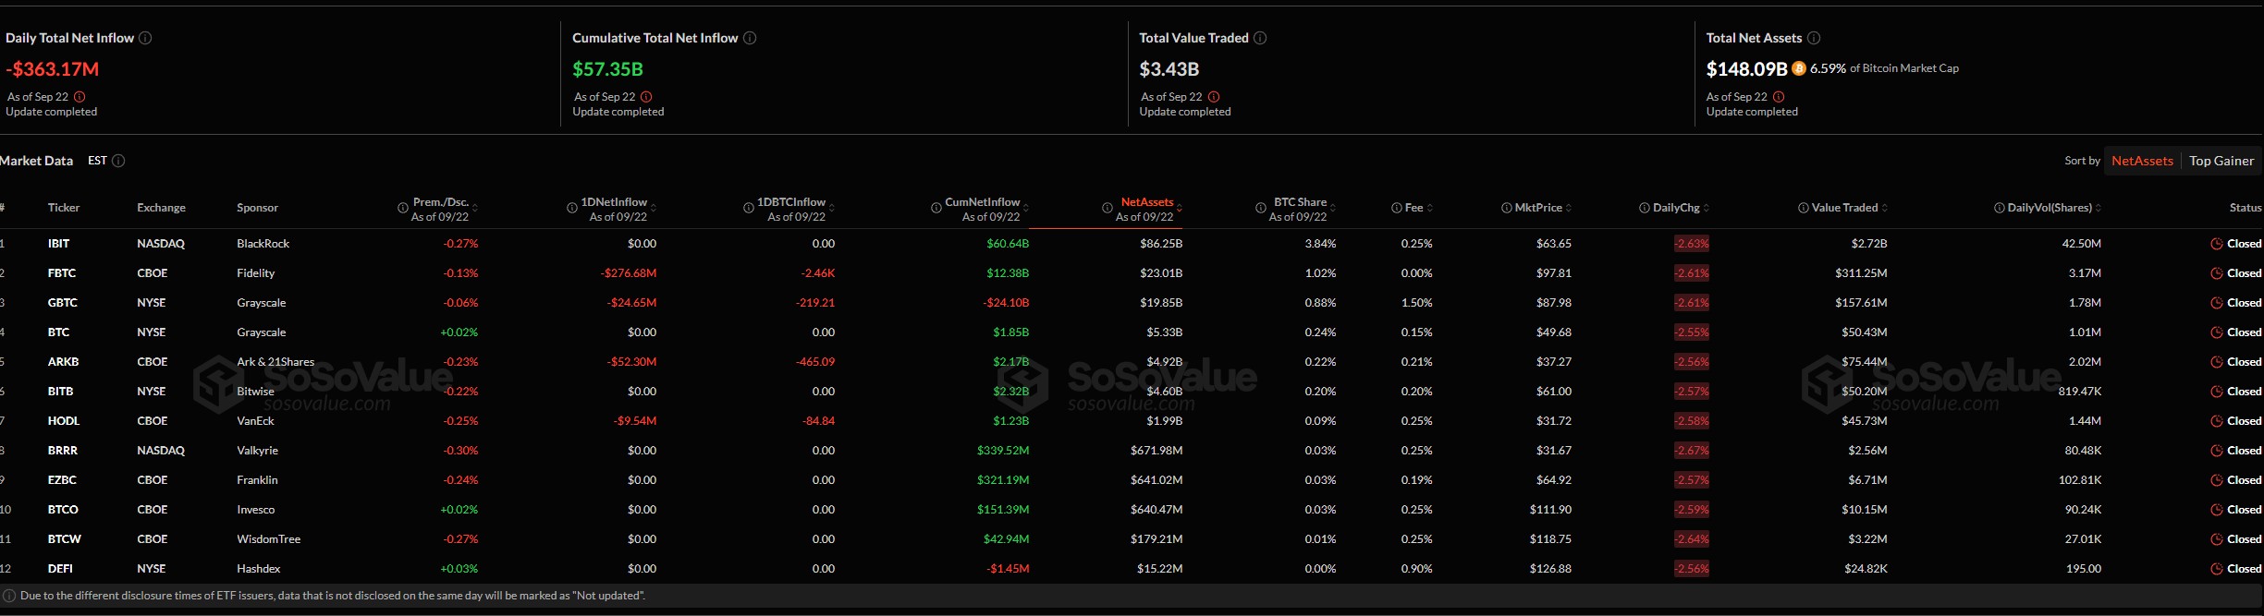Toggle NetAssets column sort arrows
The image size is (2264, 616).
click(1180, 208)
